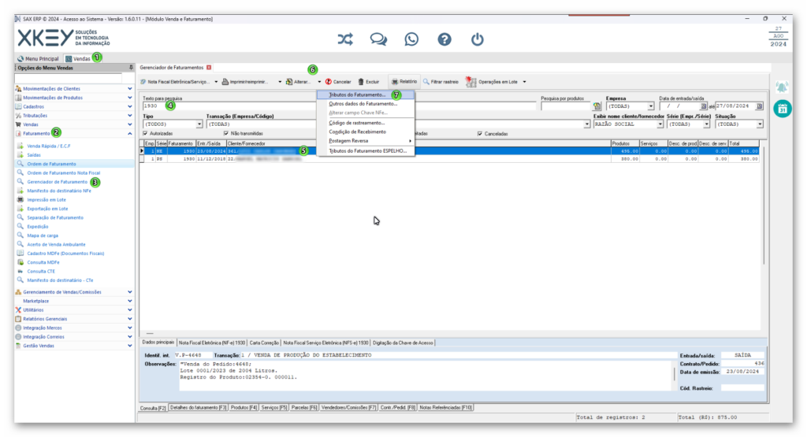Open Detalhes do faturamento [F3] tab
Viewport: 807px width, 437px height.
(x=198, y=408)
